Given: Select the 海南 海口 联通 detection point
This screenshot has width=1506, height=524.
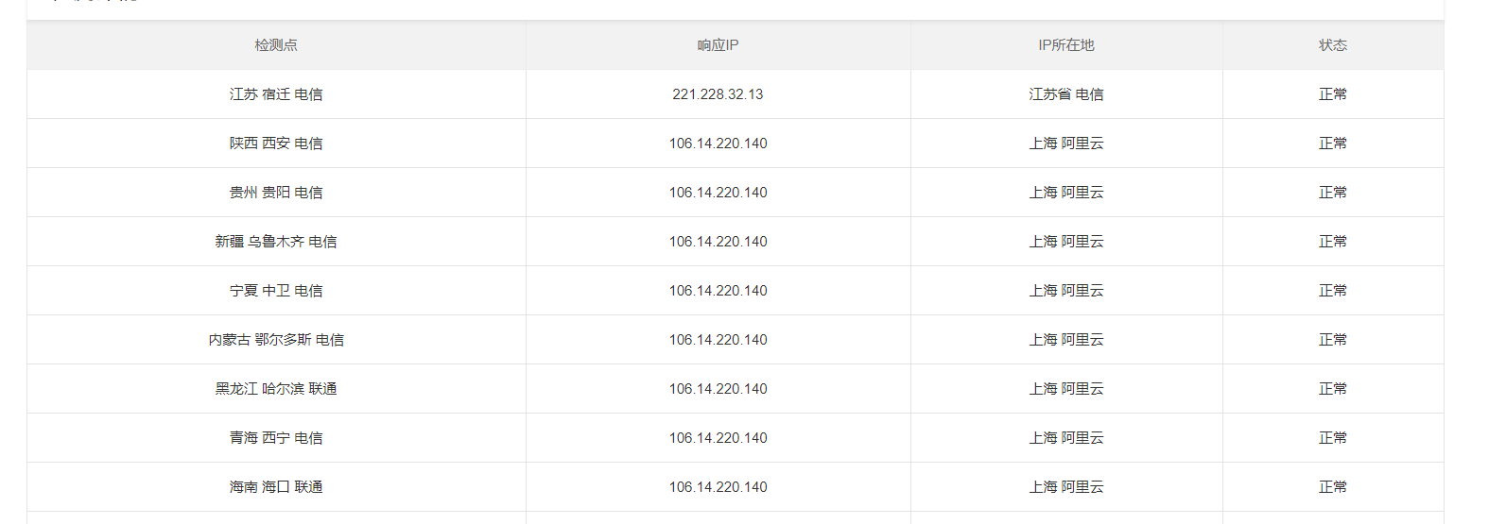Looking at the screenshot, I should [276, 487].
